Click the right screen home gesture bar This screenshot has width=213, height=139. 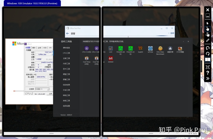click(x=151, y=134)
